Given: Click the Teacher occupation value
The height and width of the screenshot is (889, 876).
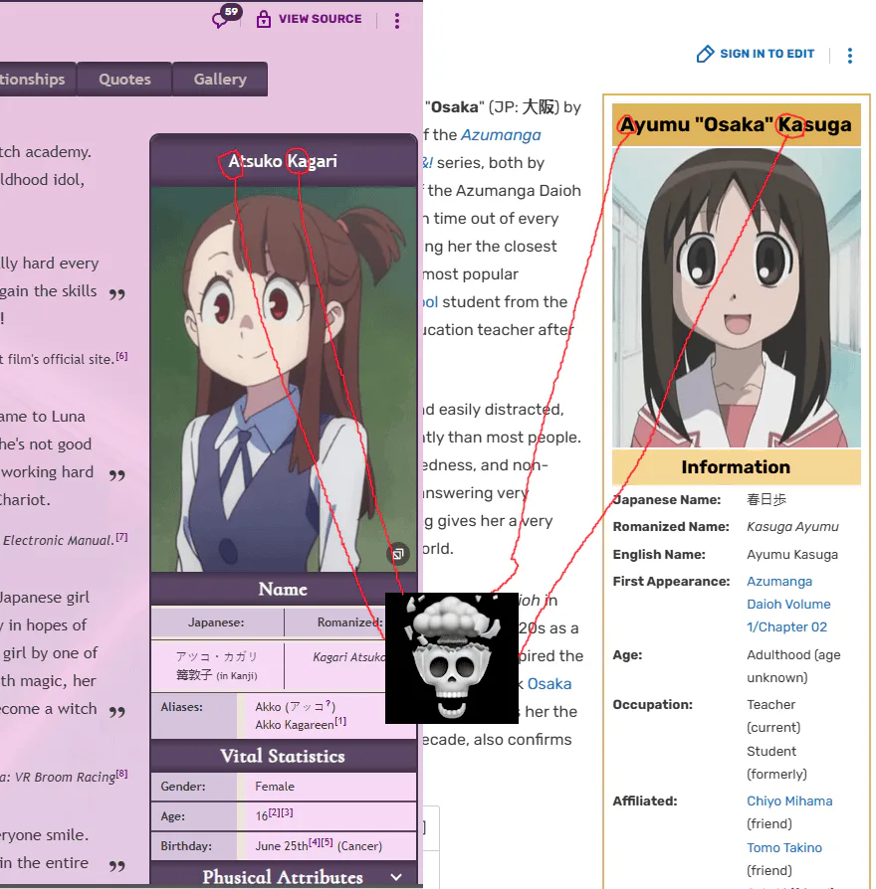Looking at the screenshot, I should (770, 705).
